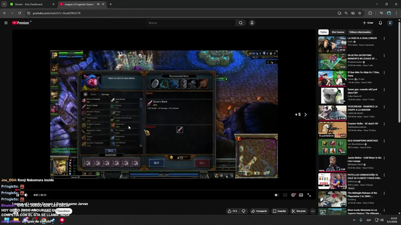Image resolution: width=401 pixels, height=225 pixels.
Task: Open options menu for 50 ULTRA SATISFYING MOMENTS
Action: (384, 56)
